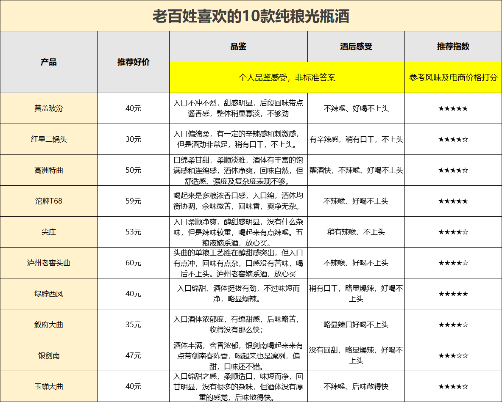The image size is (502, 402).
Task: Select the 47元 price cell
Action: [x=133, y=355]
